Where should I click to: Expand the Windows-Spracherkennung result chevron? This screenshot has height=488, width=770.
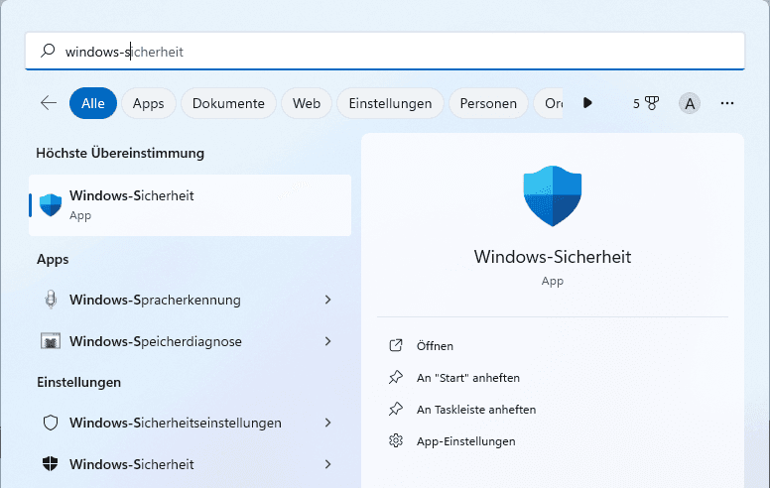point(327,300)
